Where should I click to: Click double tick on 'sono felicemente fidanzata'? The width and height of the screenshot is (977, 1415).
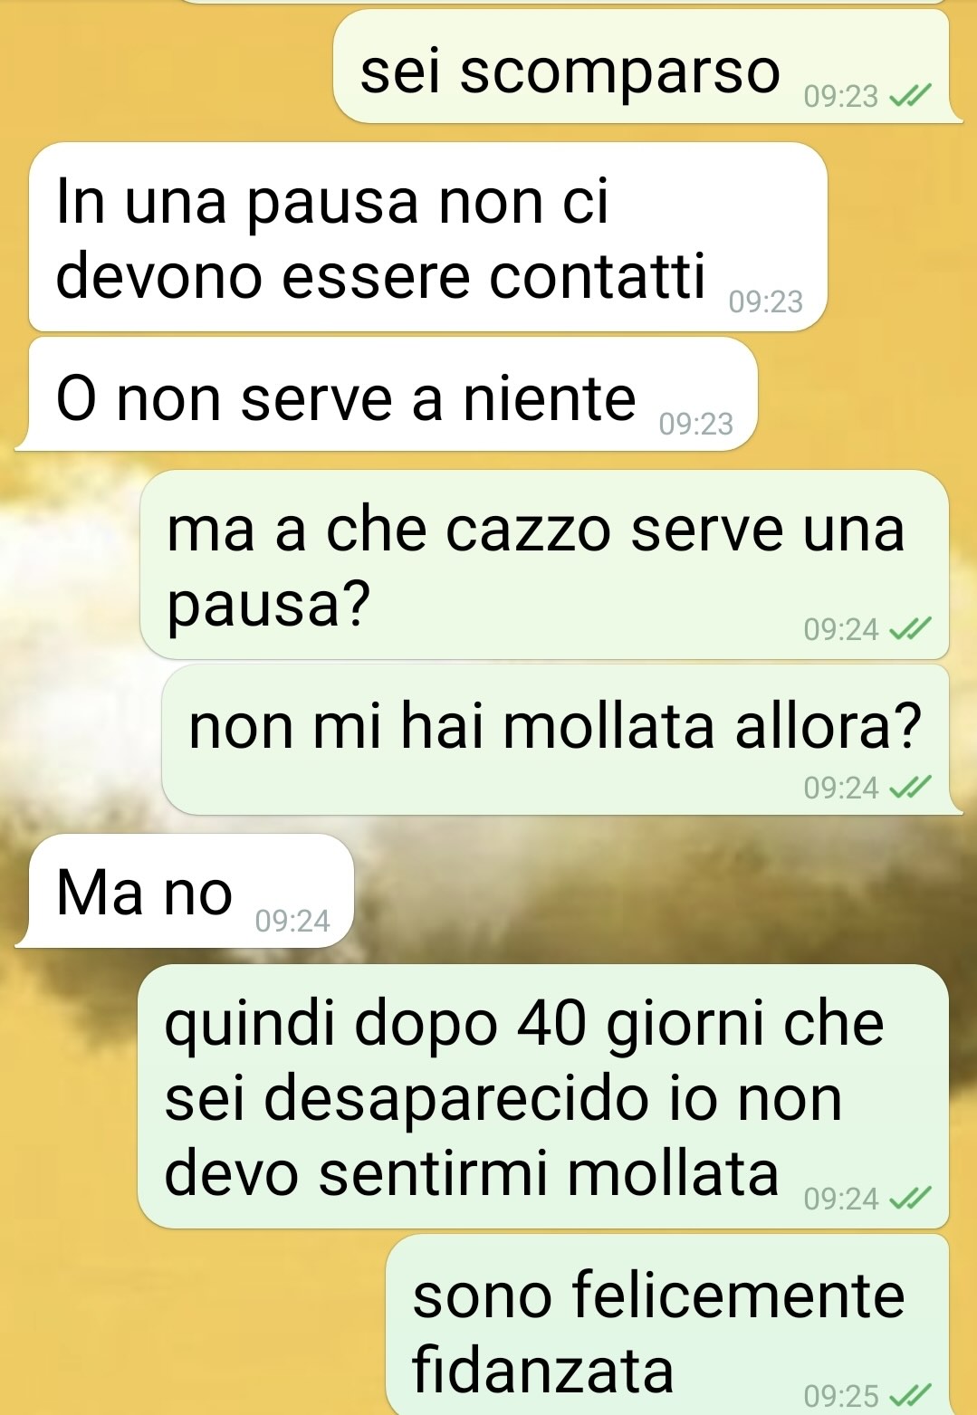pyautogui.click(x=910, y=1396)
